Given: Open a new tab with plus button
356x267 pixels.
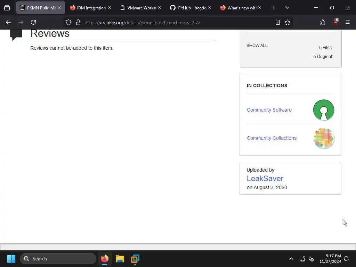Looking at the screenshot, I should 273,8.
